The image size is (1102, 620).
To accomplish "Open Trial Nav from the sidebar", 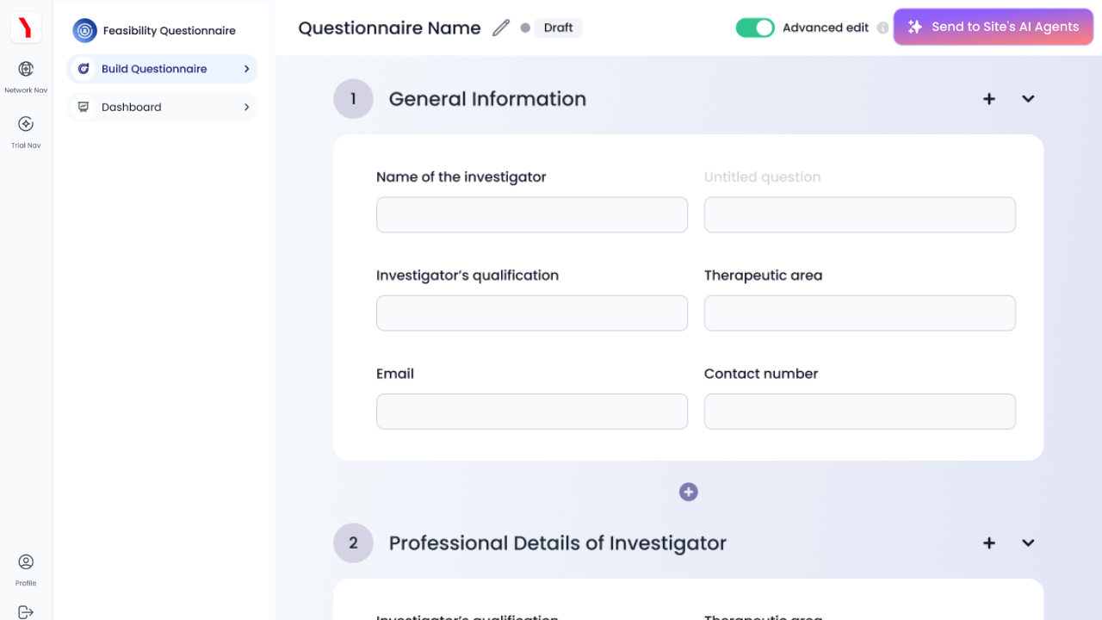I will pyautogui.click(x=26, y=125).
